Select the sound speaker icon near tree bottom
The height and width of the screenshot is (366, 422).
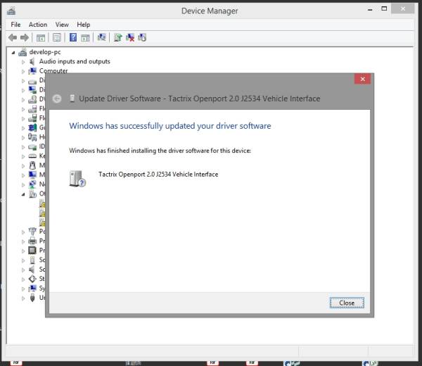coord(32,270)
